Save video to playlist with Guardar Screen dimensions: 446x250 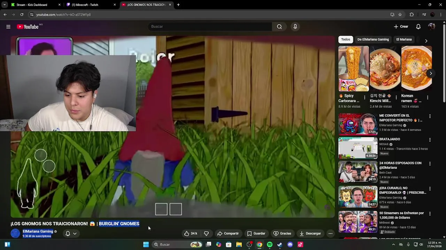tap(256, 234)
